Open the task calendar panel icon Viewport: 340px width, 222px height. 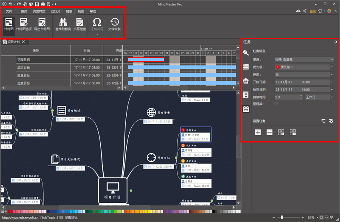[x=246, y=109]
